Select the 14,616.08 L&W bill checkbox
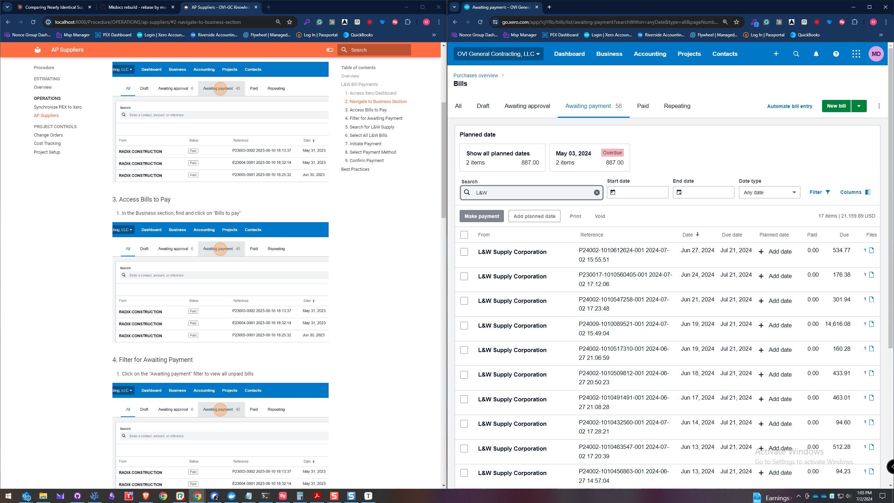The image size is (894, 503). coord(464,326)
